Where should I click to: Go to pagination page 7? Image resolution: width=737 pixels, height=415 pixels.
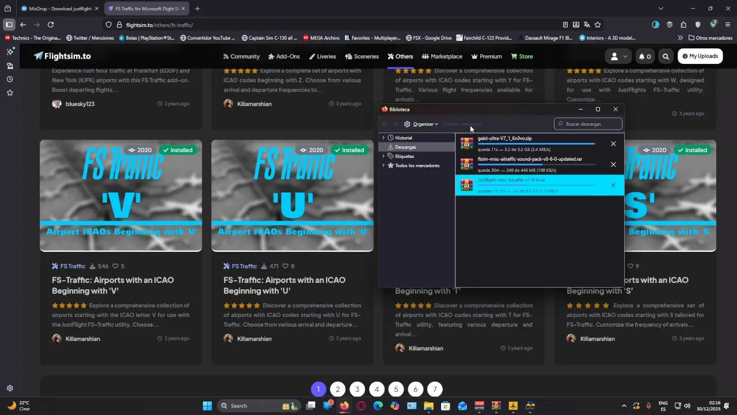(x=435, y=389)
